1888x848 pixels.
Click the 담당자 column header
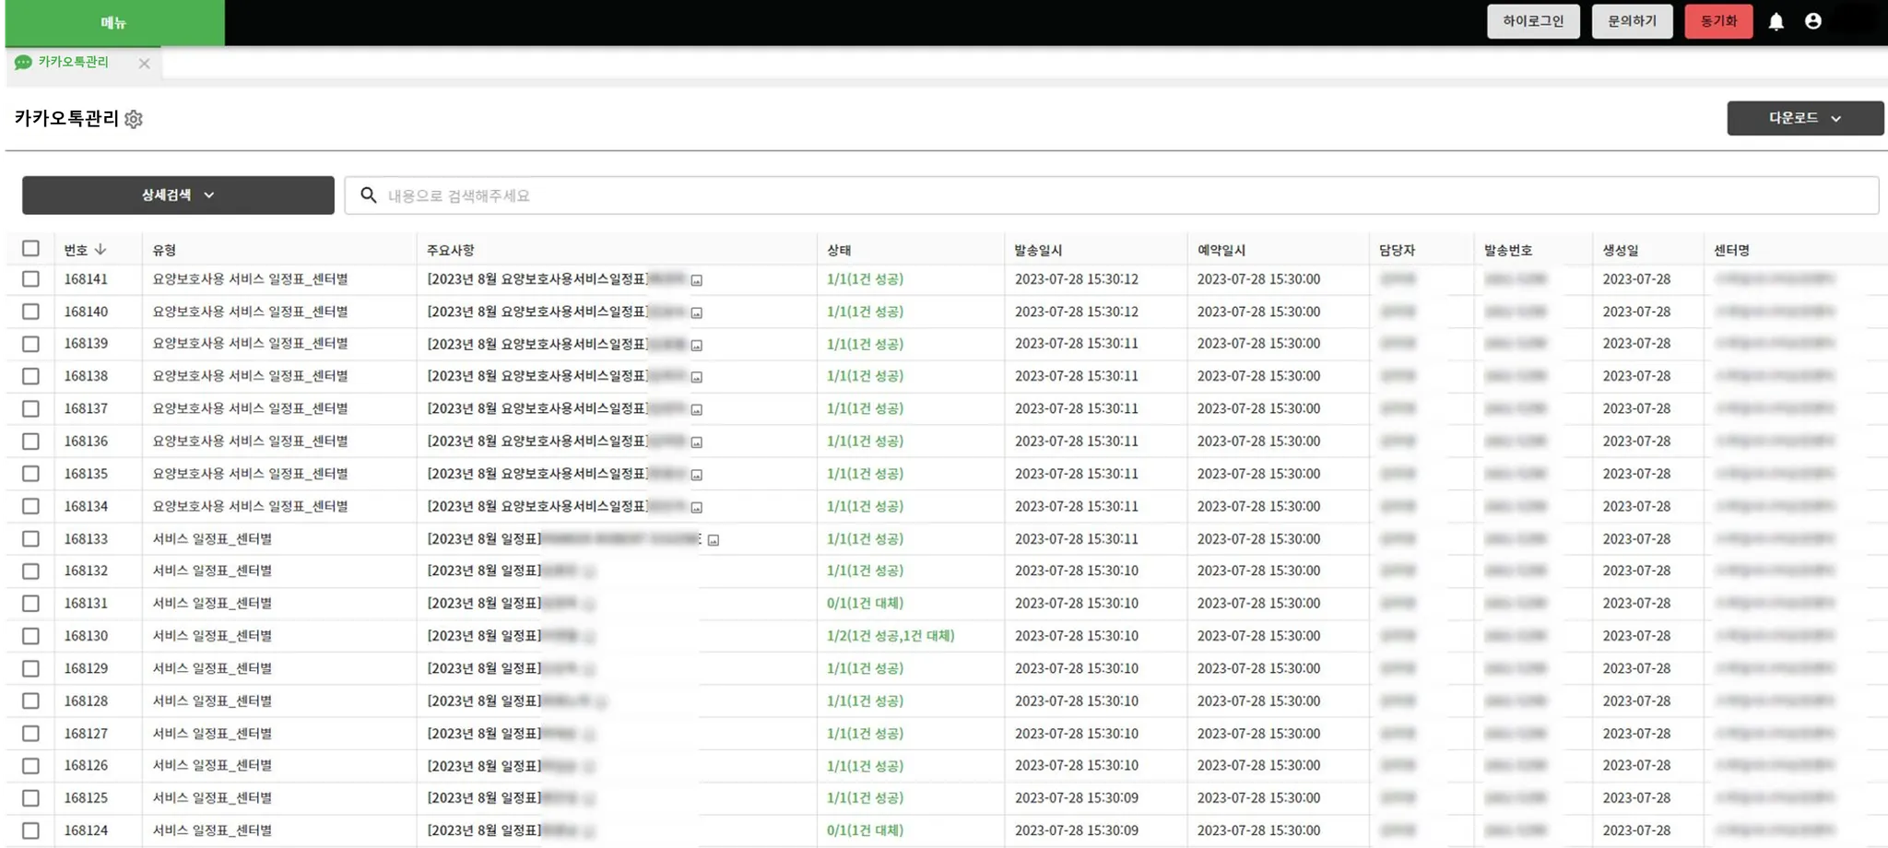click(1397, 250)
